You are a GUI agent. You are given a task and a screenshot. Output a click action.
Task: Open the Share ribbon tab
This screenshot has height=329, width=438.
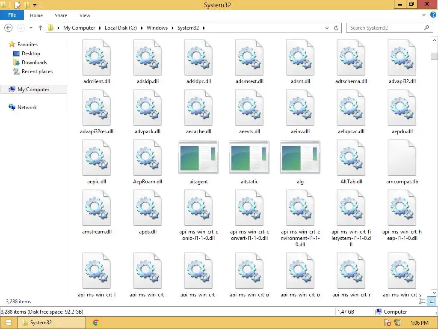(61, 15)
